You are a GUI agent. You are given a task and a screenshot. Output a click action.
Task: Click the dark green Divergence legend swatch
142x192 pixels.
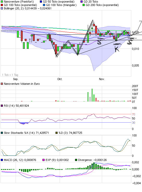(x=76, y=160)
